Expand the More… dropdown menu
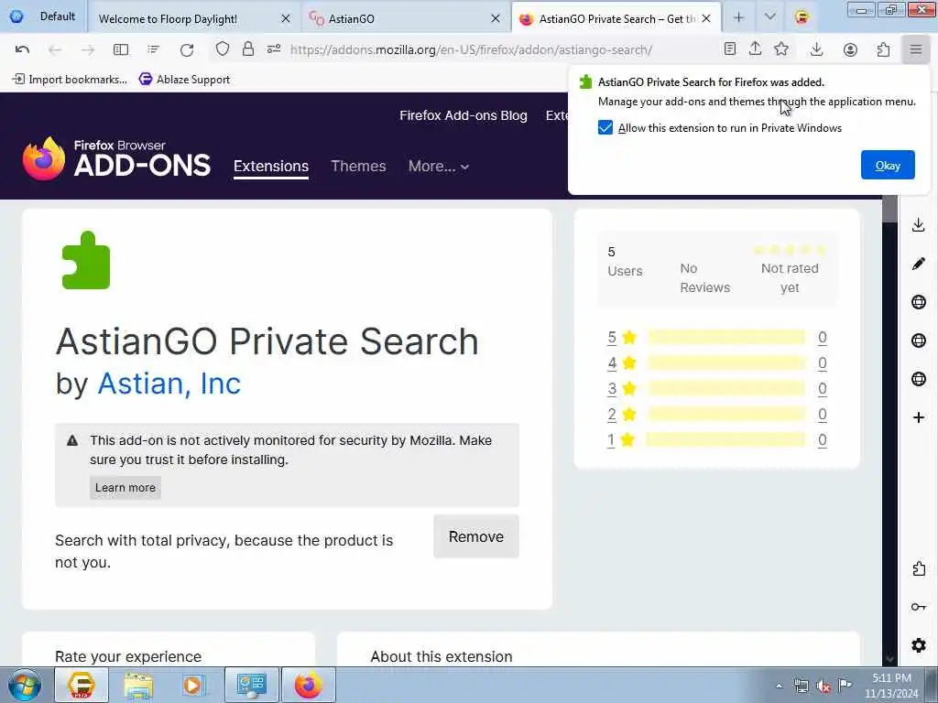This screenshot has width=938, height=703. (x=439, y=167)
